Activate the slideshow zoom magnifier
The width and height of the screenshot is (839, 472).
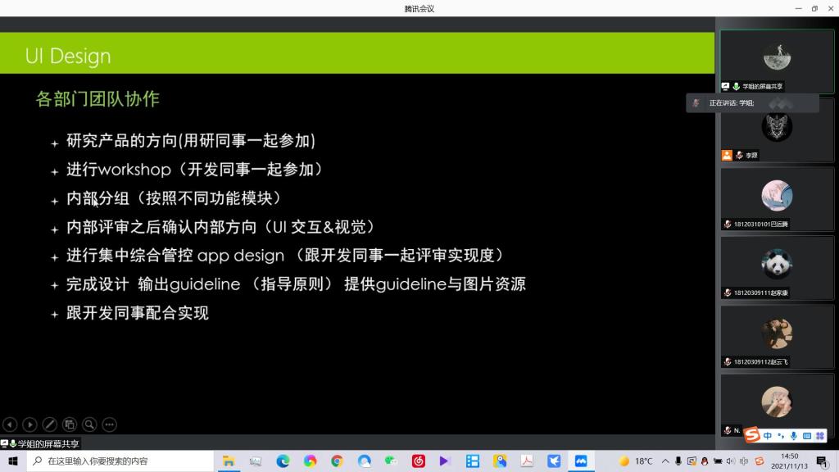click(x=89, y=424)
